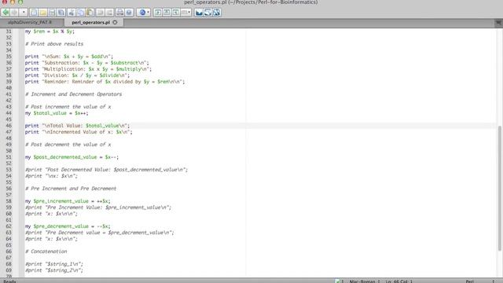Click the vertical scrollbar thumb in the editor
Image resolution: width=503 pixels, height=283 pixels.
(x=500, y=188)
